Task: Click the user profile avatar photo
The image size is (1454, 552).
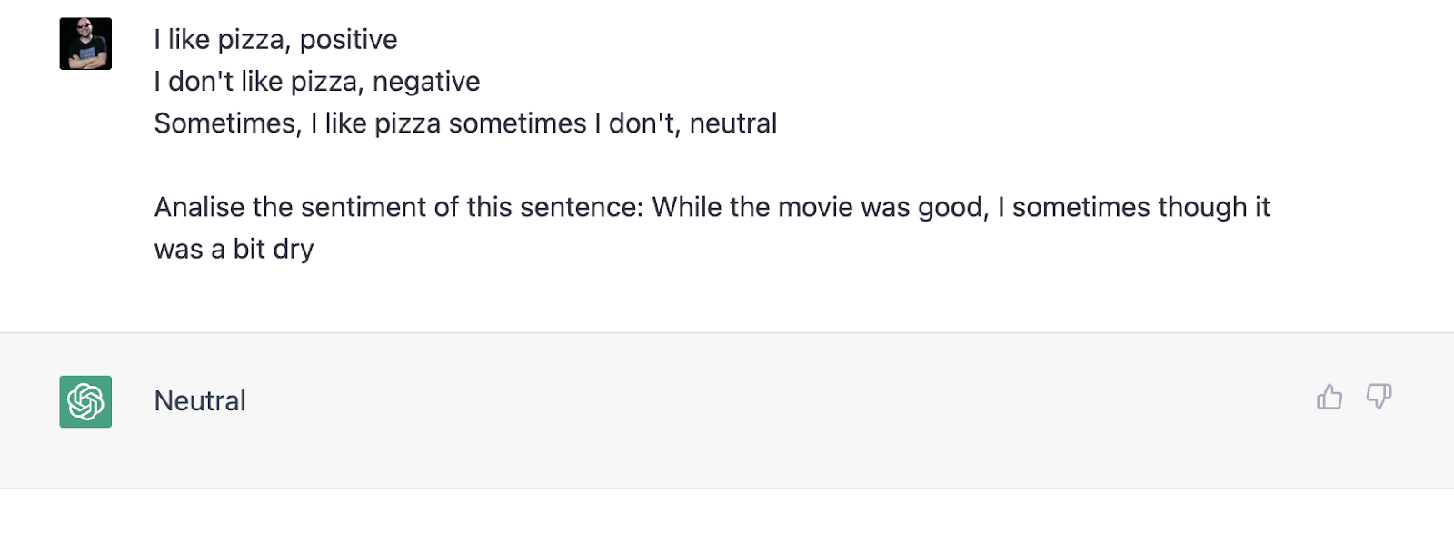Action: [85, 44]
